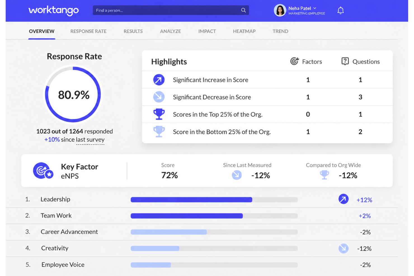This screenshot has width=414, height=276.
Task: Click the Since Last Measured decrease arrow icon
Action: click(237, 175)
